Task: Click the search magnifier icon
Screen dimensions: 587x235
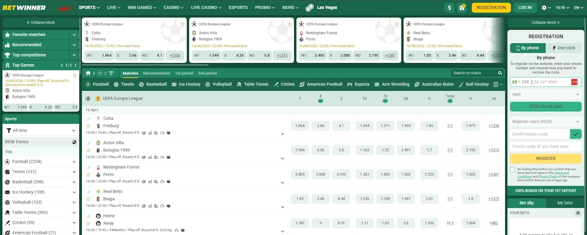Action: (x=500, y=73)
